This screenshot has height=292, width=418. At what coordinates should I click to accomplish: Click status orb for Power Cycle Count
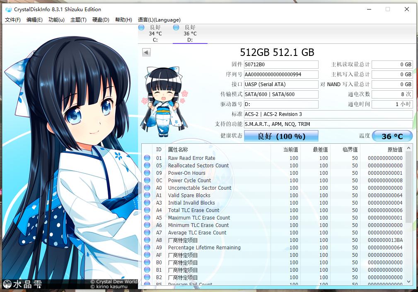147,180
